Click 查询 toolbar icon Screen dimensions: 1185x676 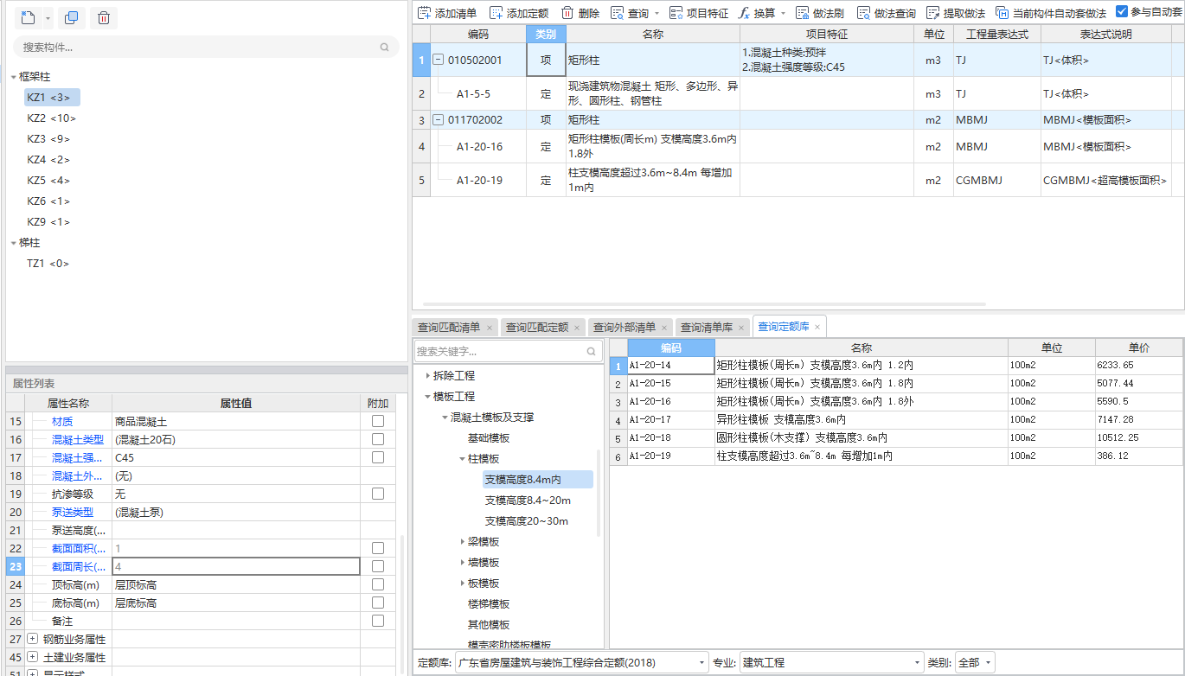[617, 13]
